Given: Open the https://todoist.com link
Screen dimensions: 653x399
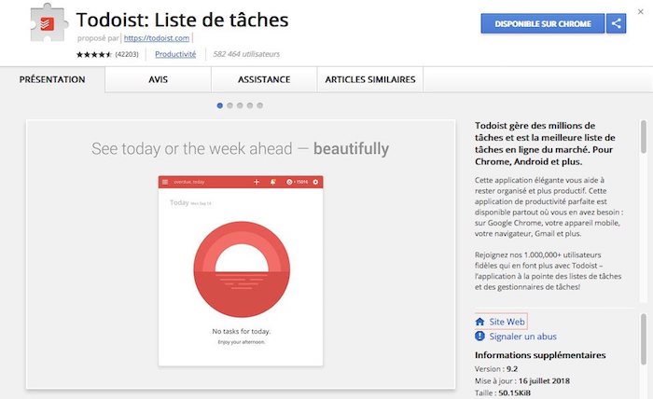Looking at the screenshot, I should pos(157,38).
